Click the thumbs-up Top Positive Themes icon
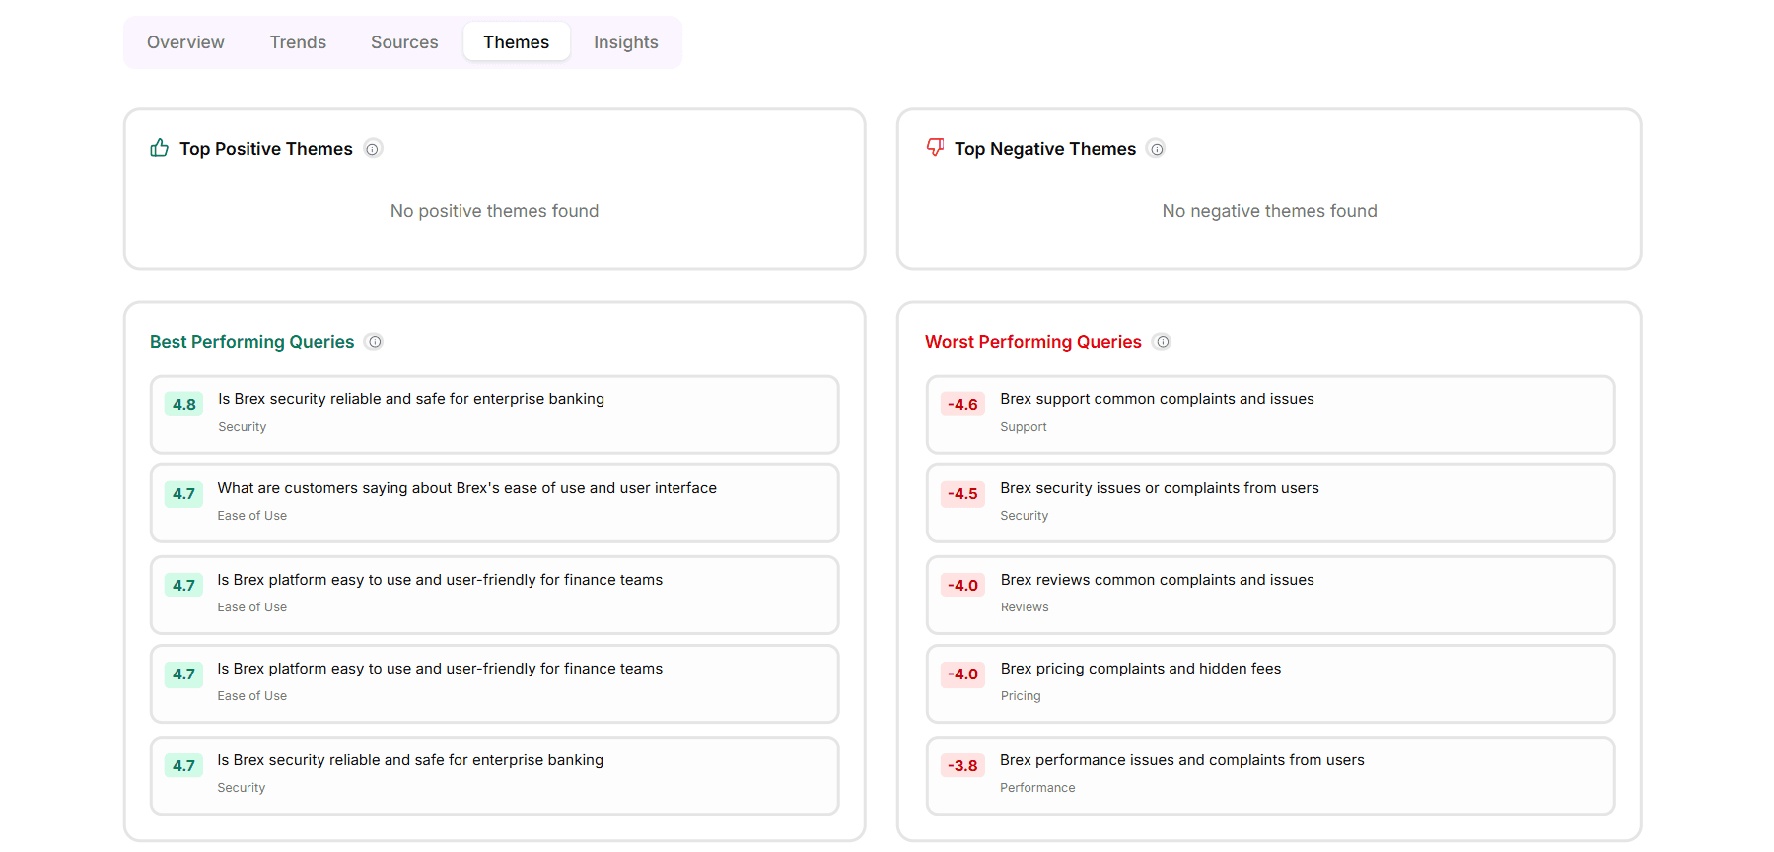Screen dimensions: 1774x852 click(x=159, y=148)
